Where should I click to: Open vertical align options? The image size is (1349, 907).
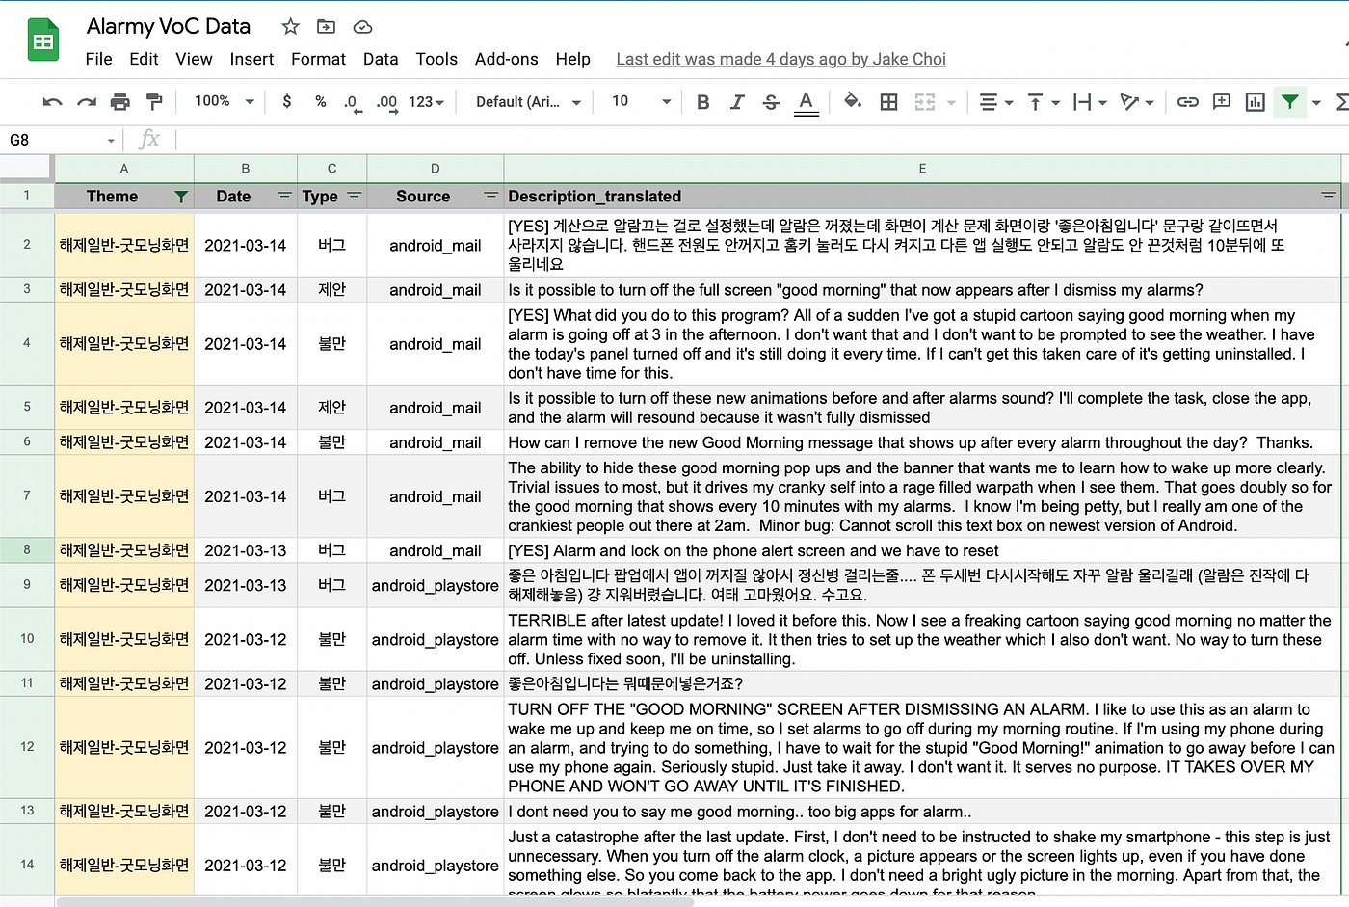(1044, 102)
